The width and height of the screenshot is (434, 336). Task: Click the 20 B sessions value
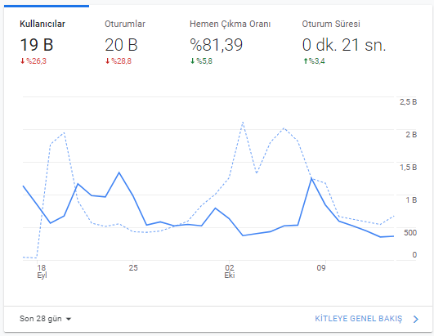(121, 45)
